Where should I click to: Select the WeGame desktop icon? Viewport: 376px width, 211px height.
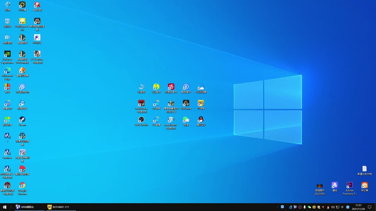pos(186,105)
